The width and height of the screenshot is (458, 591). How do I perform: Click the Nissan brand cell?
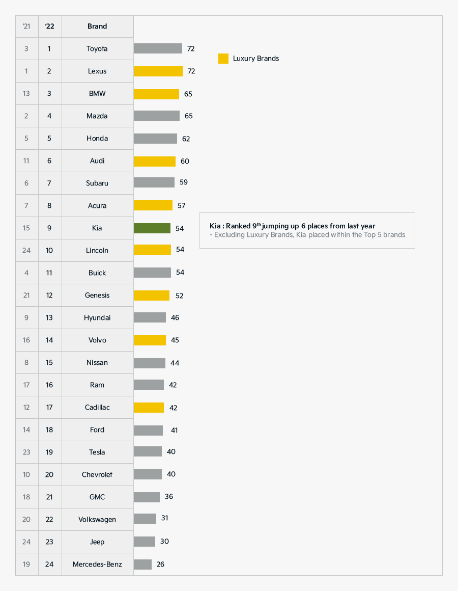pos(98,363)
